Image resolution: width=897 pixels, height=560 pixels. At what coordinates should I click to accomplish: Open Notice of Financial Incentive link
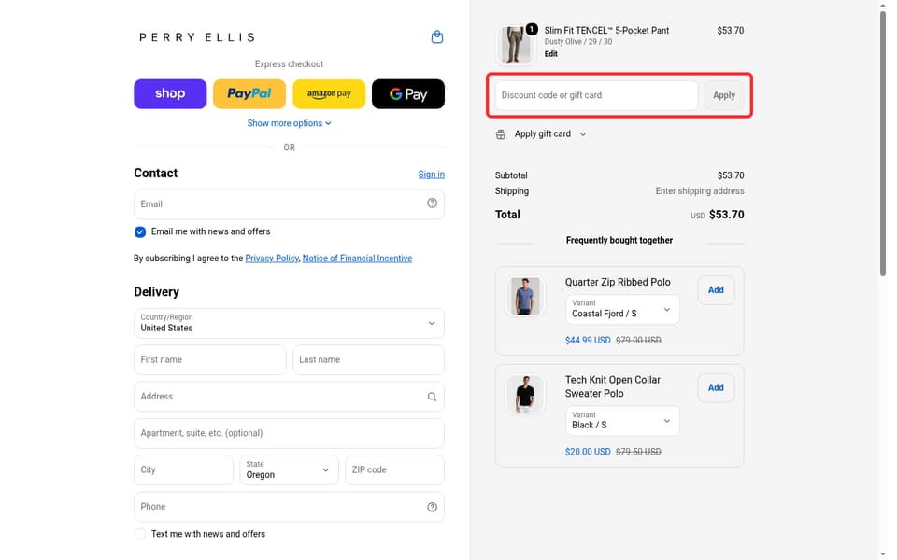[x=357, y=259]
